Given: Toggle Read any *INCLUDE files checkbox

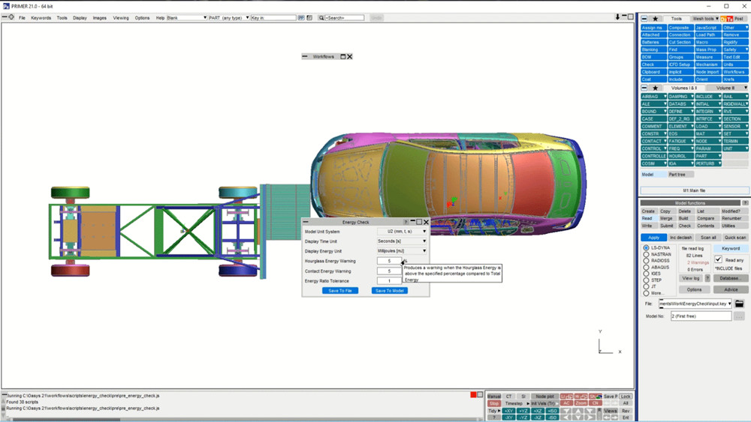Looking at the screenshot, I should pyautogui.click(x=719, y=259).
